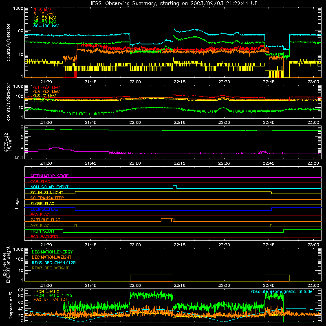Click the HESSI Observing Summary title text
Viewport: 326px width, 326px height.
[x=172, y=4]
